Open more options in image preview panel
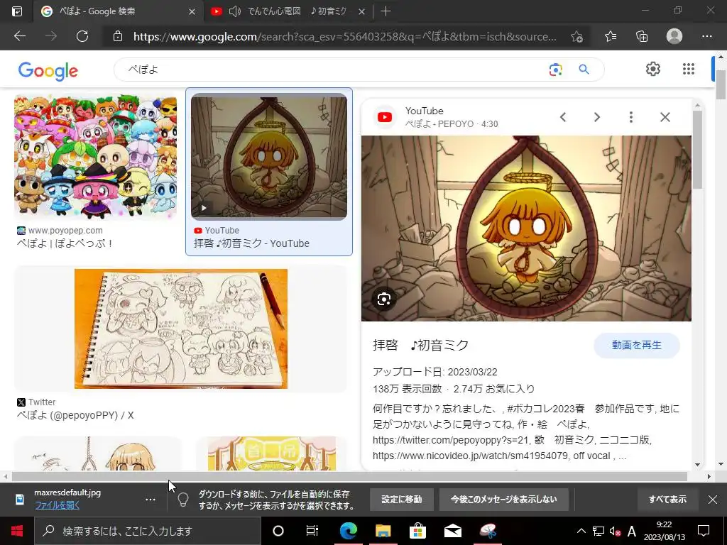The width and height of the screenshot is (727, 545). (630, 117)
